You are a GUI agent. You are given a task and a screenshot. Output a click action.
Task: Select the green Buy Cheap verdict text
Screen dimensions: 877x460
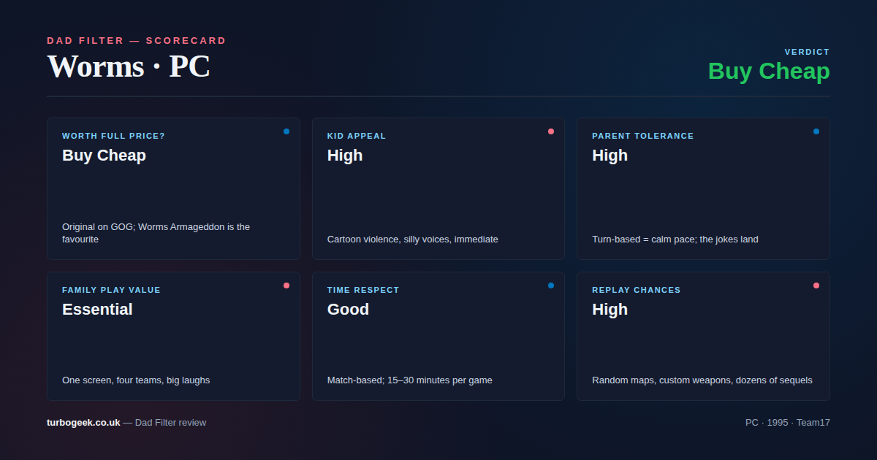[x=769, y=71]
